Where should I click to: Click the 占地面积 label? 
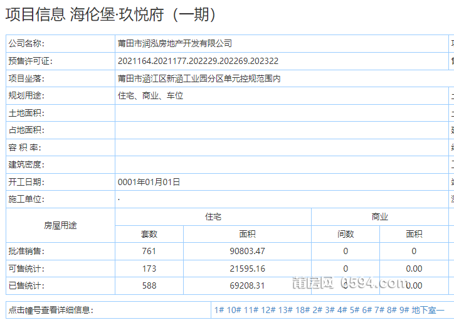click(x=26, y=130)
